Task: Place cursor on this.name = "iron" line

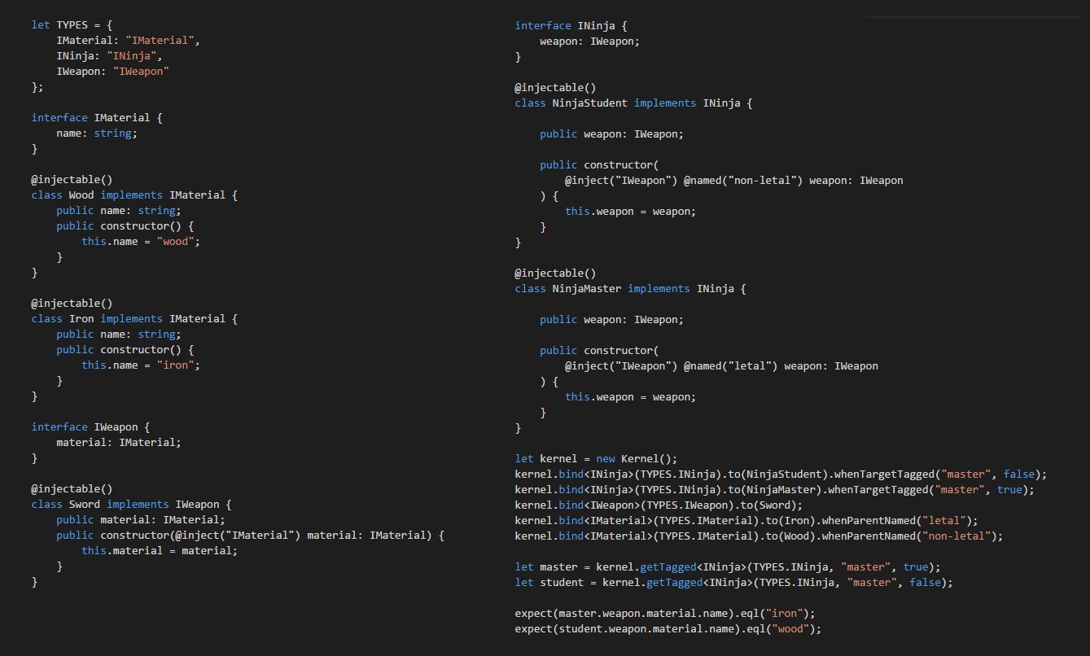Action: pos(141,365)
